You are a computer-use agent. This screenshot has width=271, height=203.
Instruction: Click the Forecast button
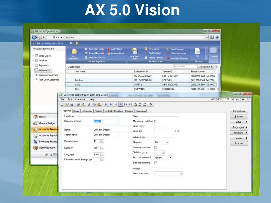[239, 144]
